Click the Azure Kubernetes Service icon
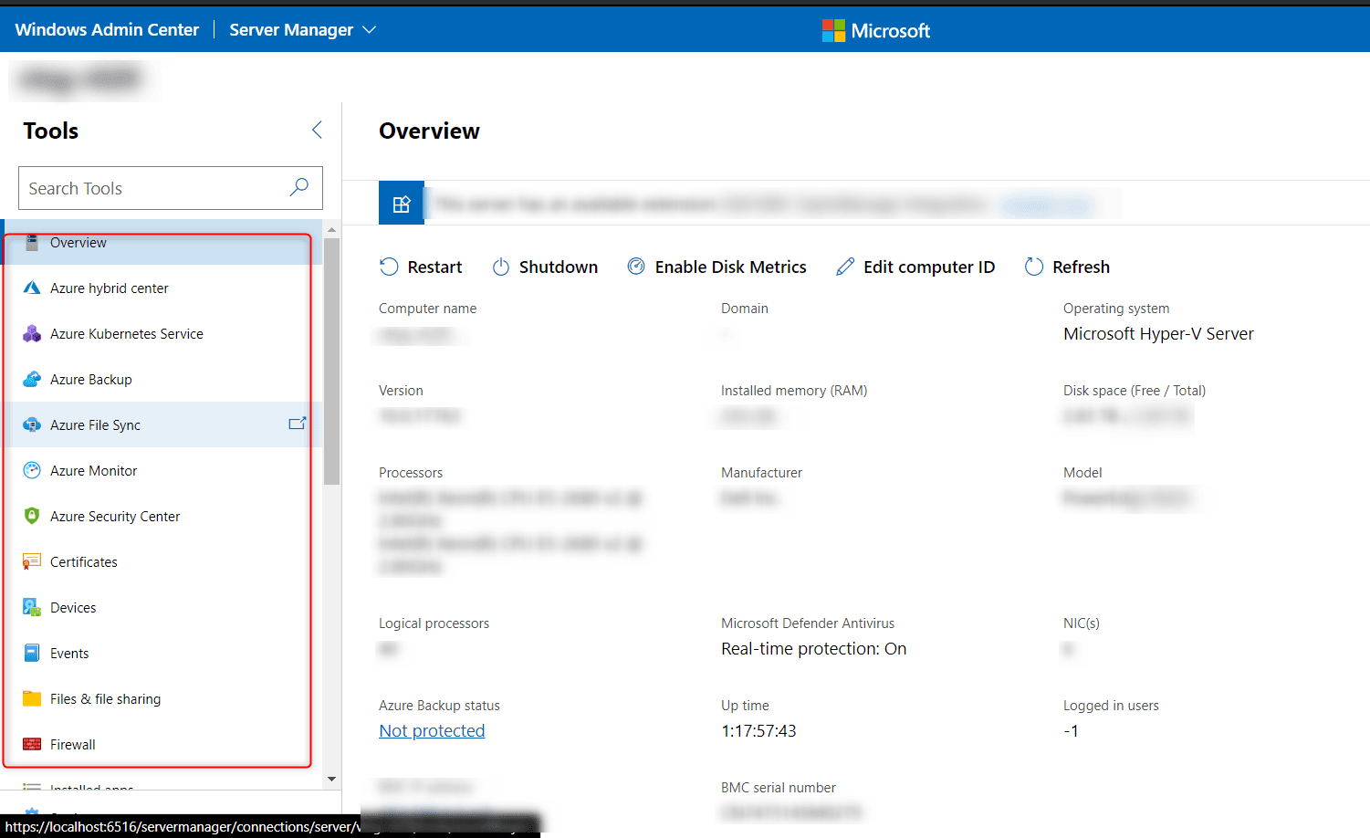 tap(32, 334)
